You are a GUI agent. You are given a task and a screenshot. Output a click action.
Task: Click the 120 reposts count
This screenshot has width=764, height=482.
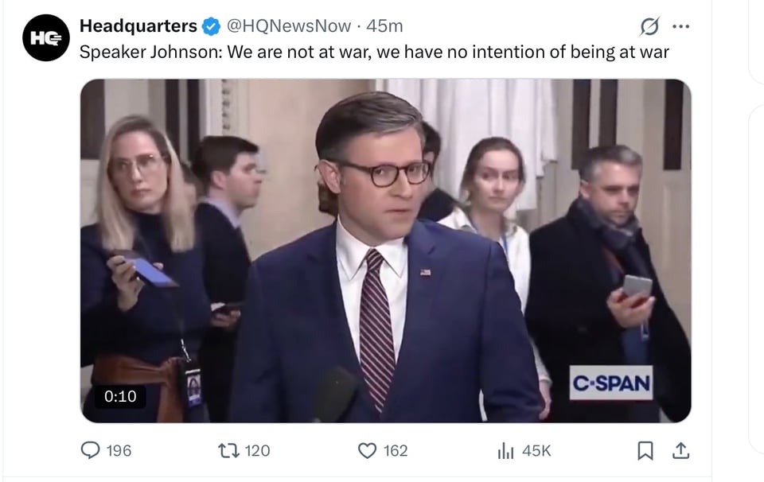coord(257,451)
